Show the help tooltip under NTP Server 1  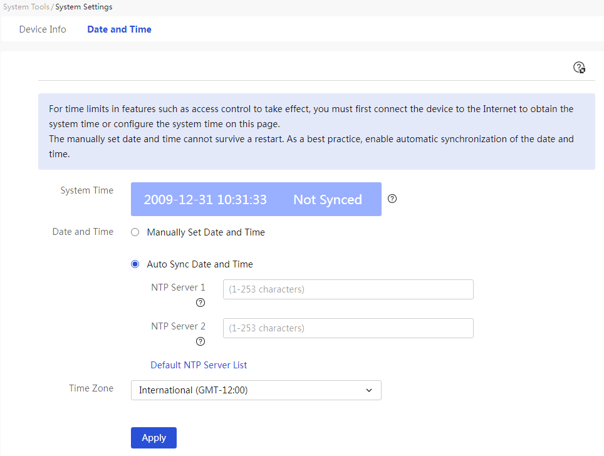coord(200,303)
